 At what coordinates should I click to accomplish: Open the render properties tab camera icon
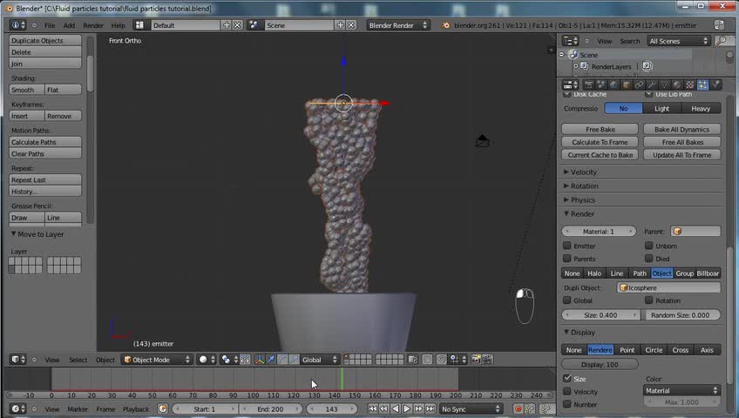(x=588, y=84)
